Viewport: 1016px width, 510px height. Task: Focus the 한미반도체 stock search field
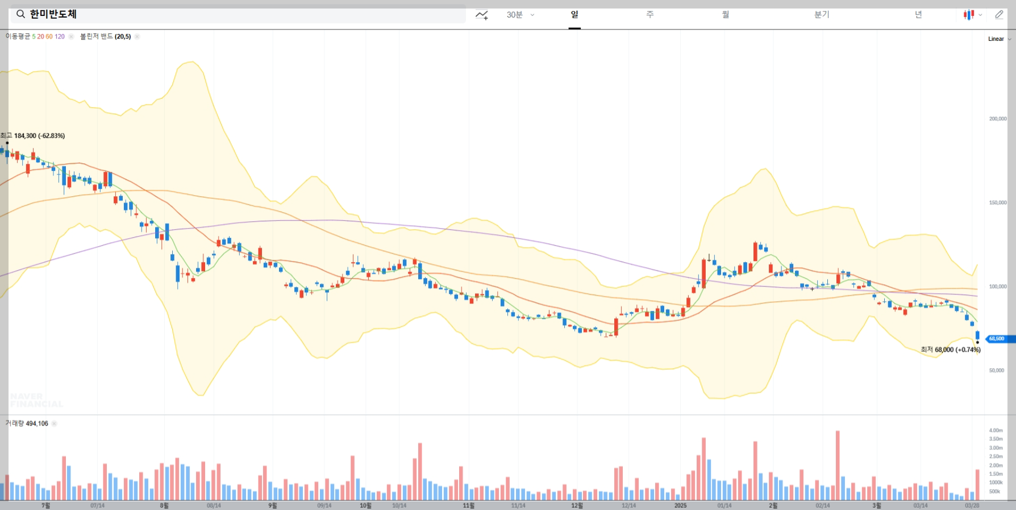pyautogui.click(x=238, y=14)
